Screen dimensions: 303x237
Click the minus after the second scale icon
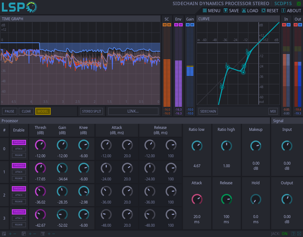(x=35, y=234)
